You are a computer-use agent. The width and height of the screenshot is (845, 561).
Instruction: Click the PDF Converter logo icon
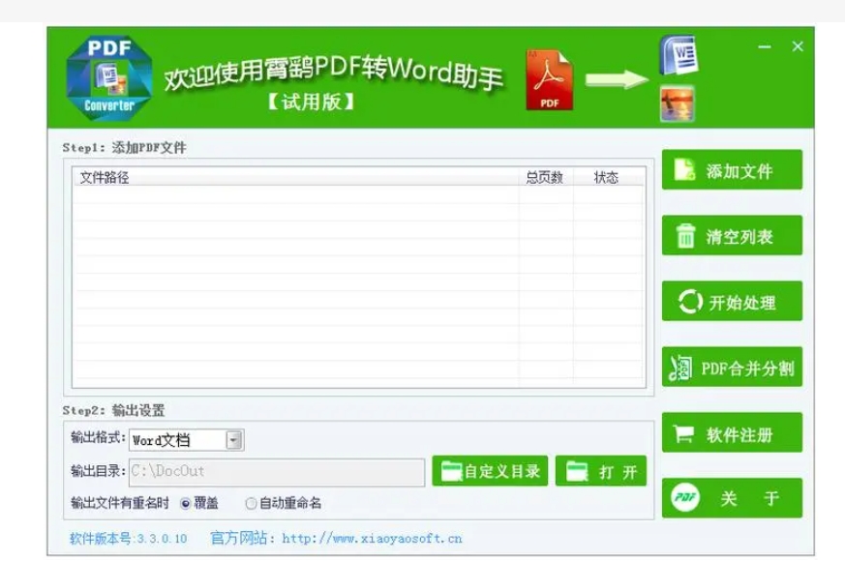[108, 77]
